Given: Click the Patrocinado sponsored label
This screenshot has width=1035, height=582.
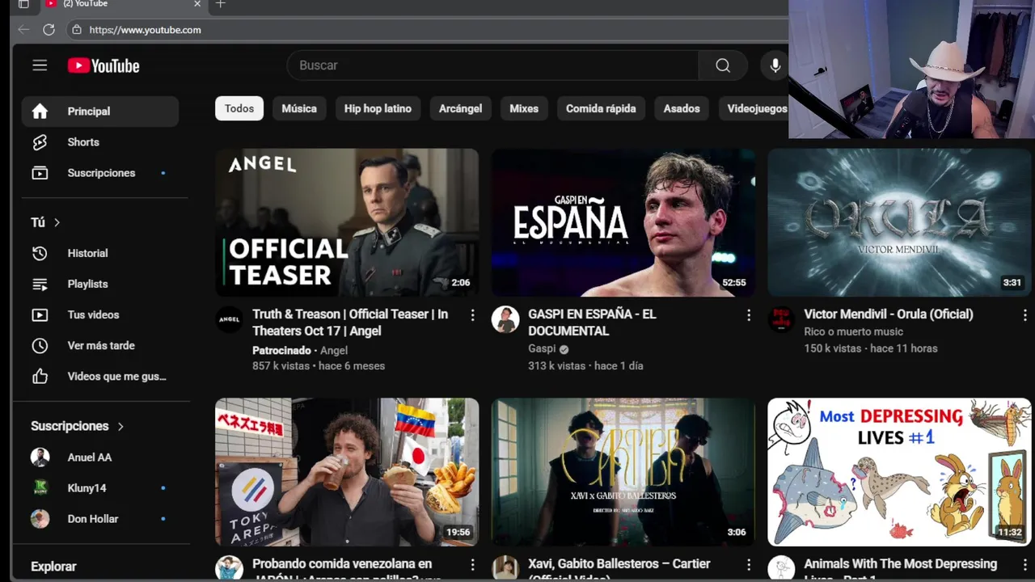Looking at the screenshot, I should tap(281, 351).
